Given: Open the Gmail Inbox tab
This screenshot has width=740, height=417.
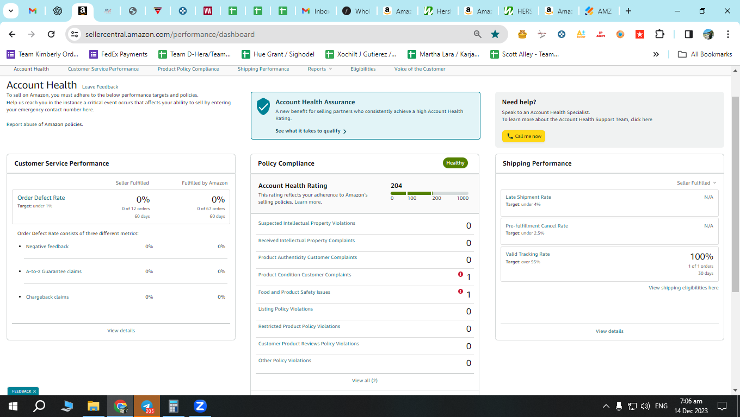Looking at the screenshot, I should point(317,11).
